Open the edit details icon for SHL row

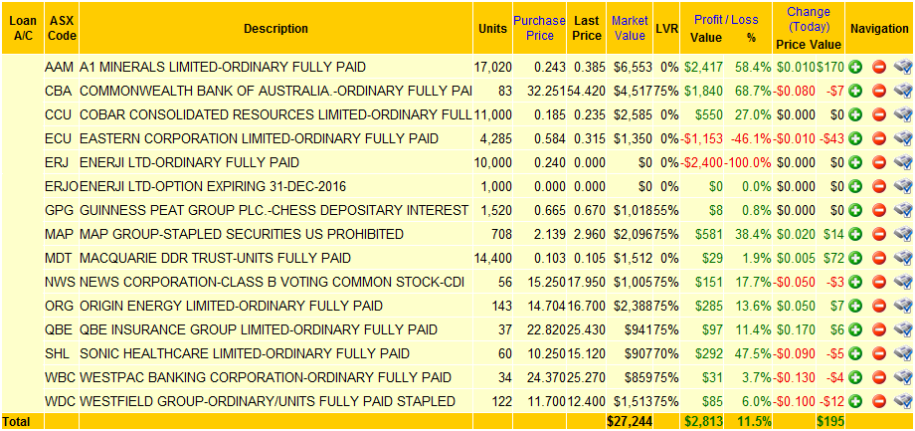pos(903,353)
